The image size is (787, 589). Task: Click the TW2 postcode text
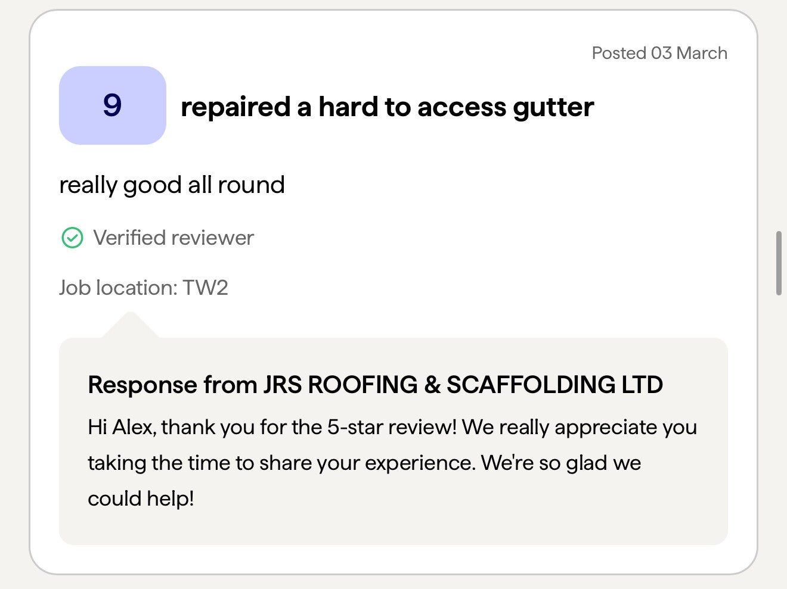206,288
